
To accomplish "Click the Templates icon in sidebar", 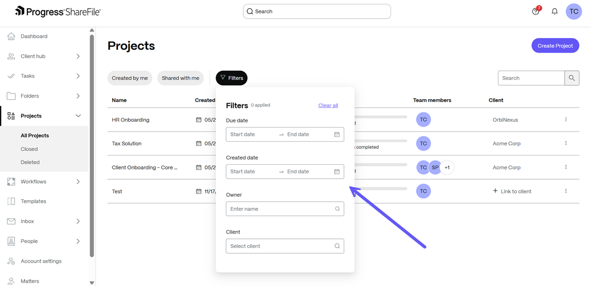I will (x=11, y=201).
